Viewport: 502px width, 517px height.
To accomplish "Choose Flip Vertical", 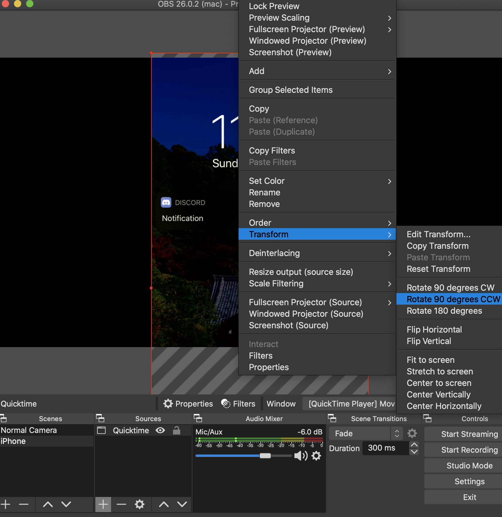I will click(x=449, y=341).
